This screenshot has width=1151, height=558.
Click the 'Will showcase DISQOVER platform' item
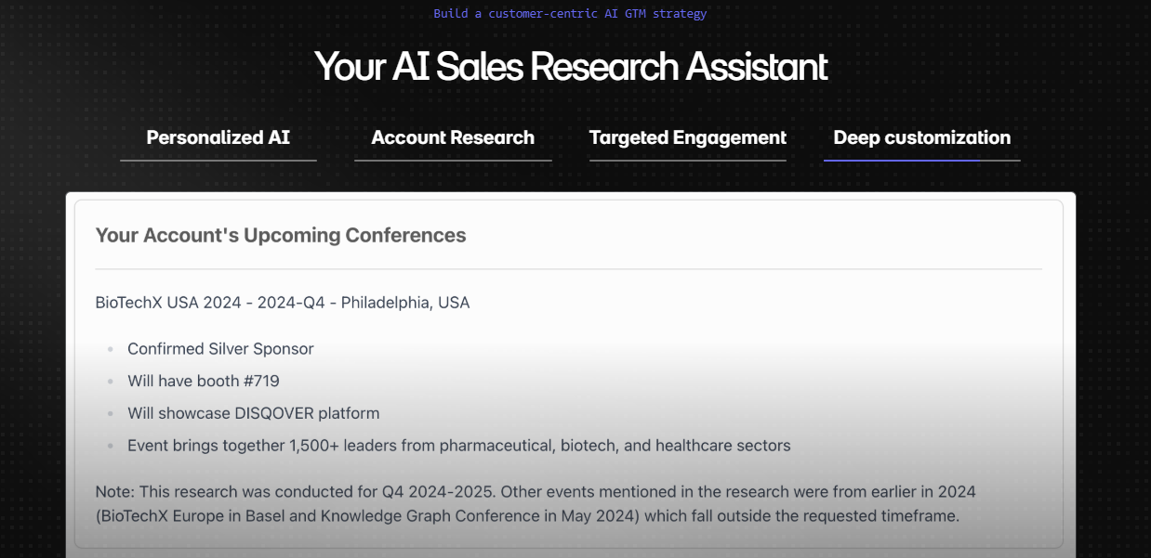[x=254, y=413]
